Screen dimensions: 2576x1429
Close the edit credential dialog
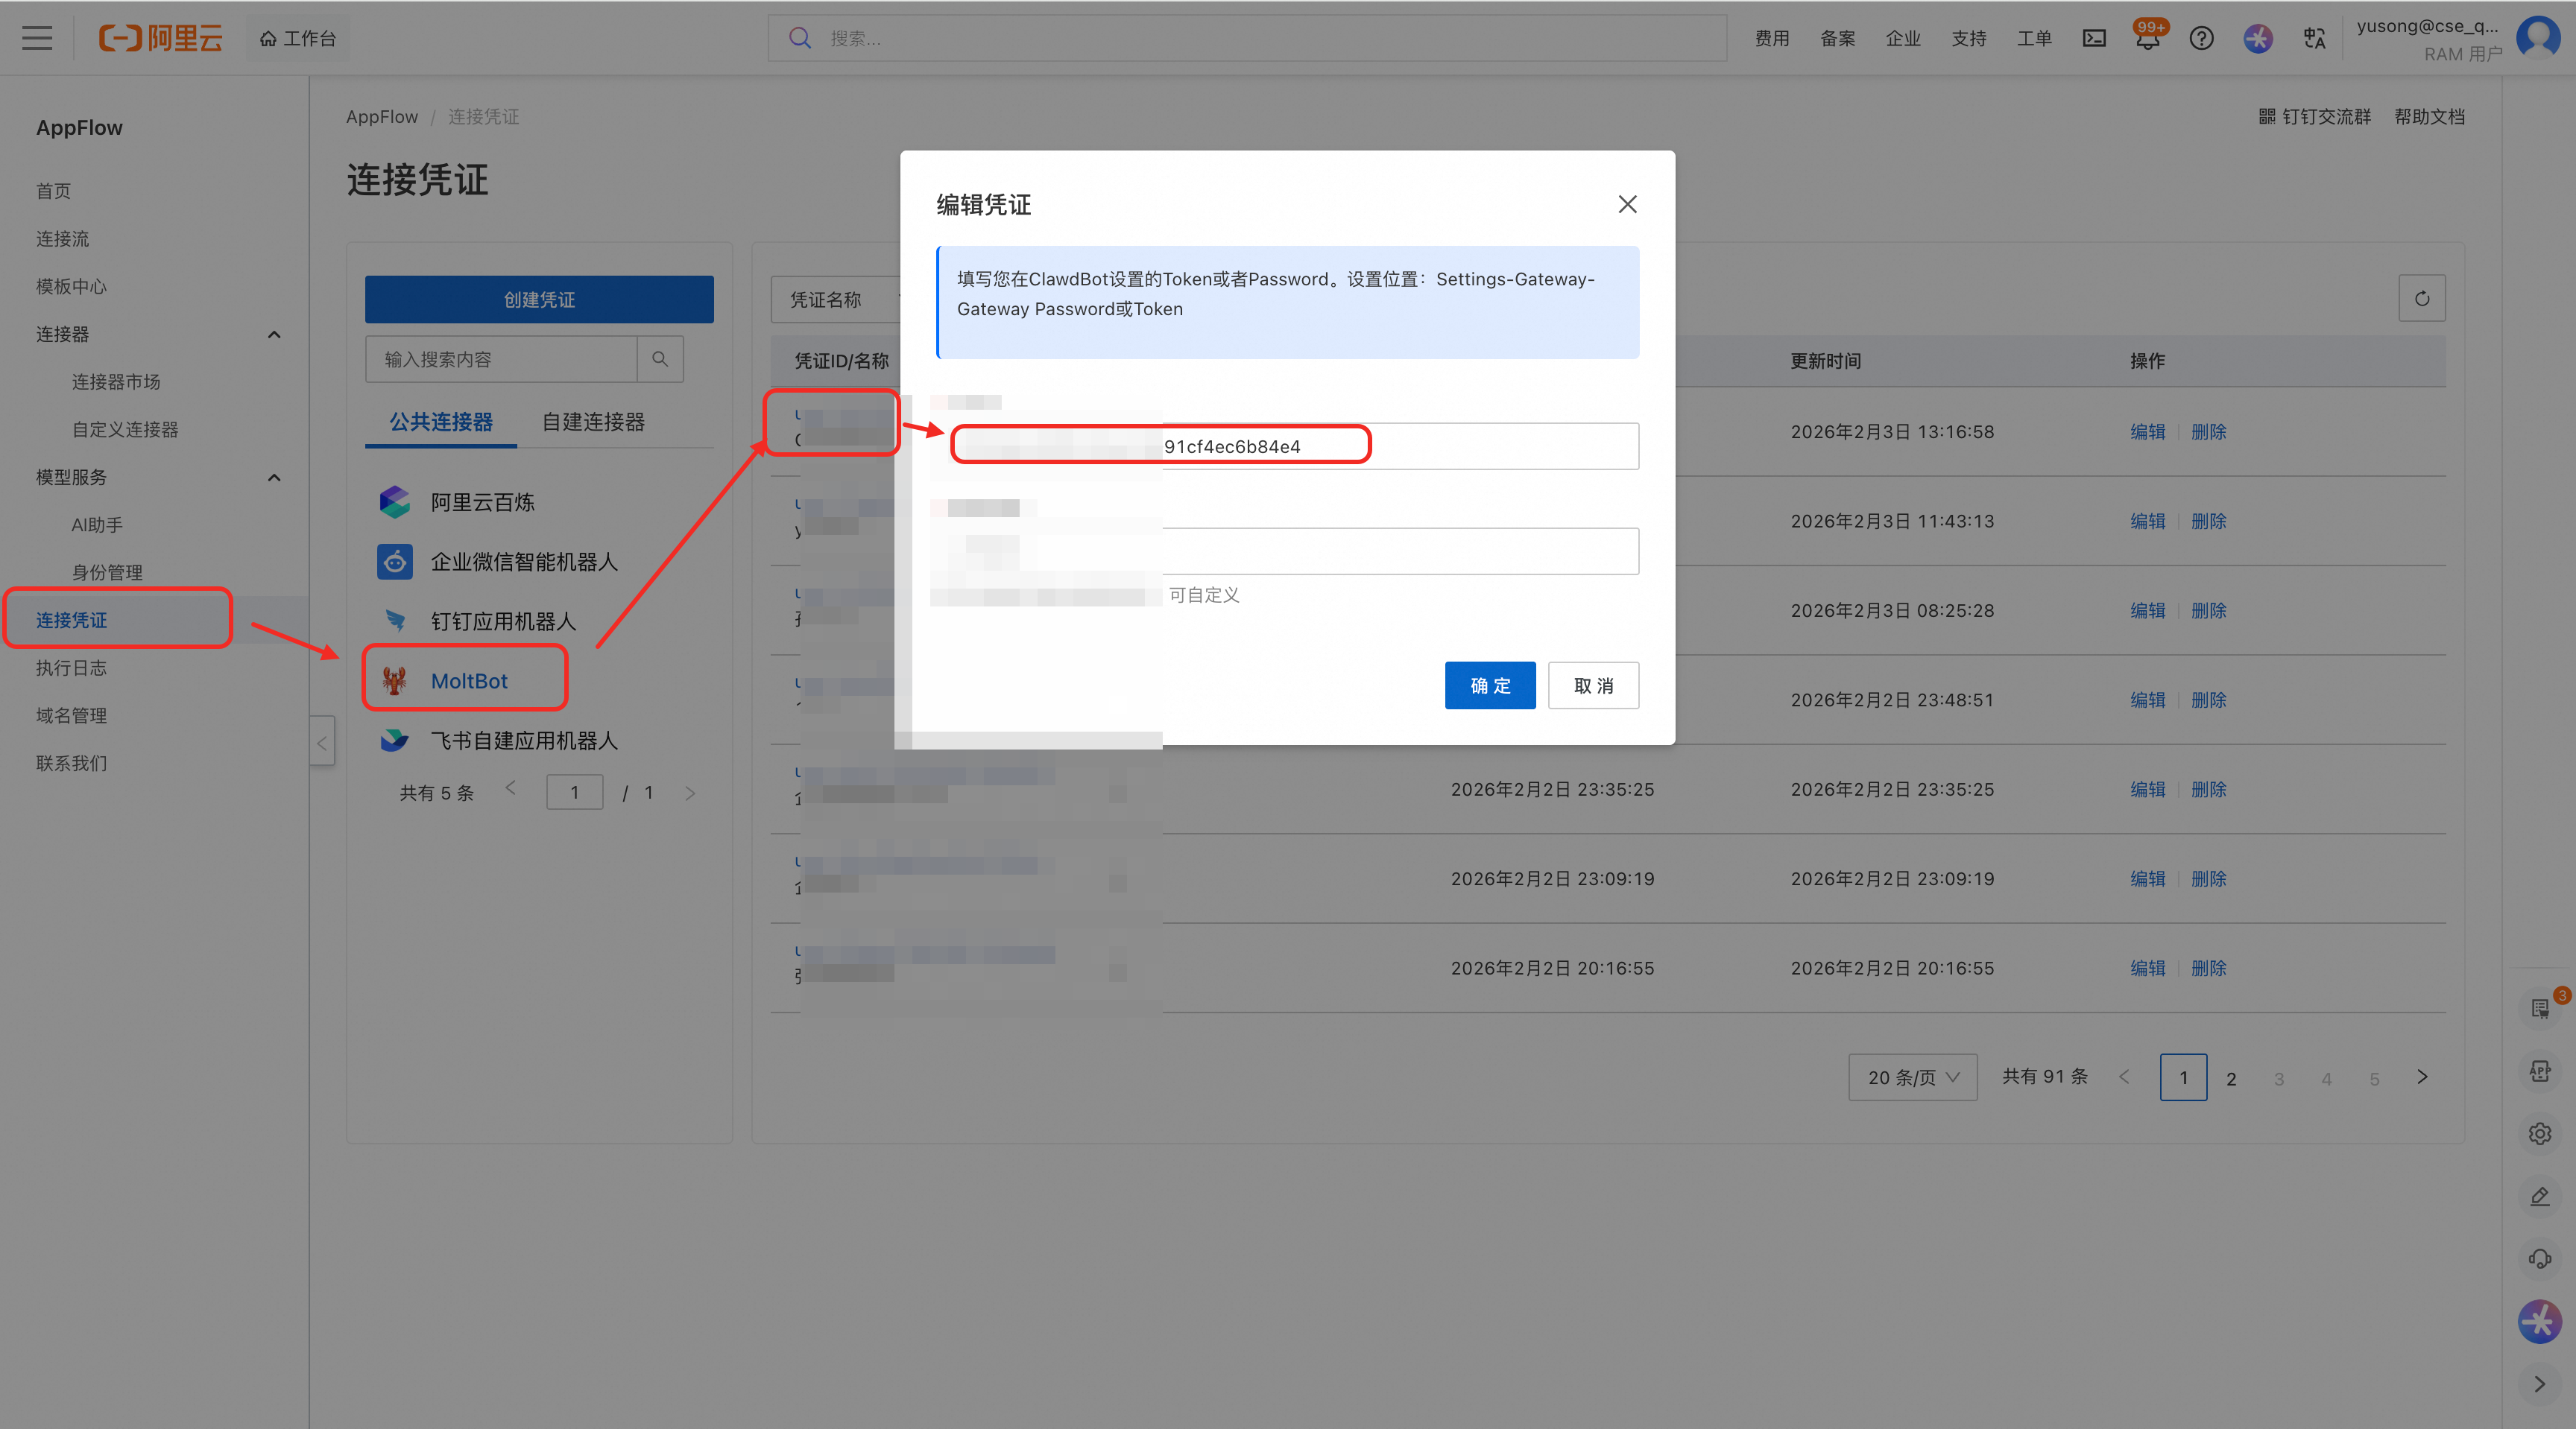pyautogui.click(x=1627, y=204)
